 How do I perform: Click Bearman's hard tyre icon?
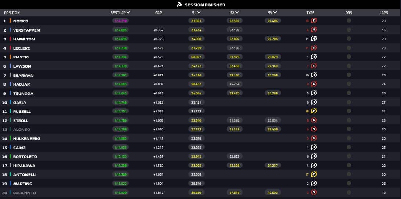tap(314, 75)
